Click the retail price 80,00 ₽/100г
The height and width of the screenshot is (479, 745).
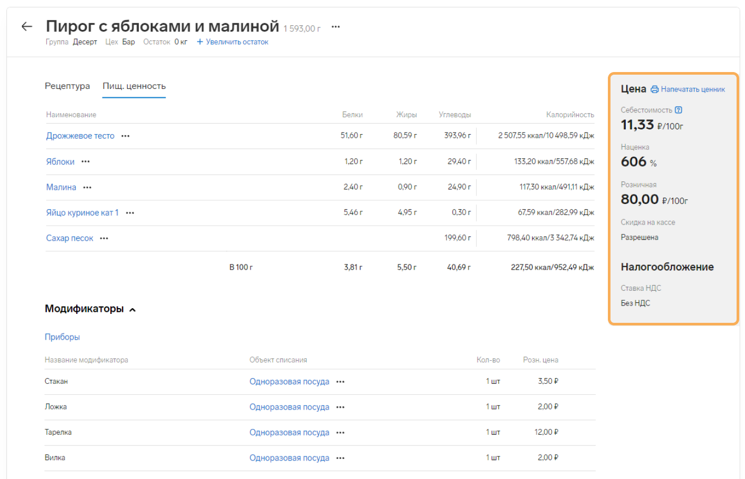pyautogui.click(x=654, y=199)
